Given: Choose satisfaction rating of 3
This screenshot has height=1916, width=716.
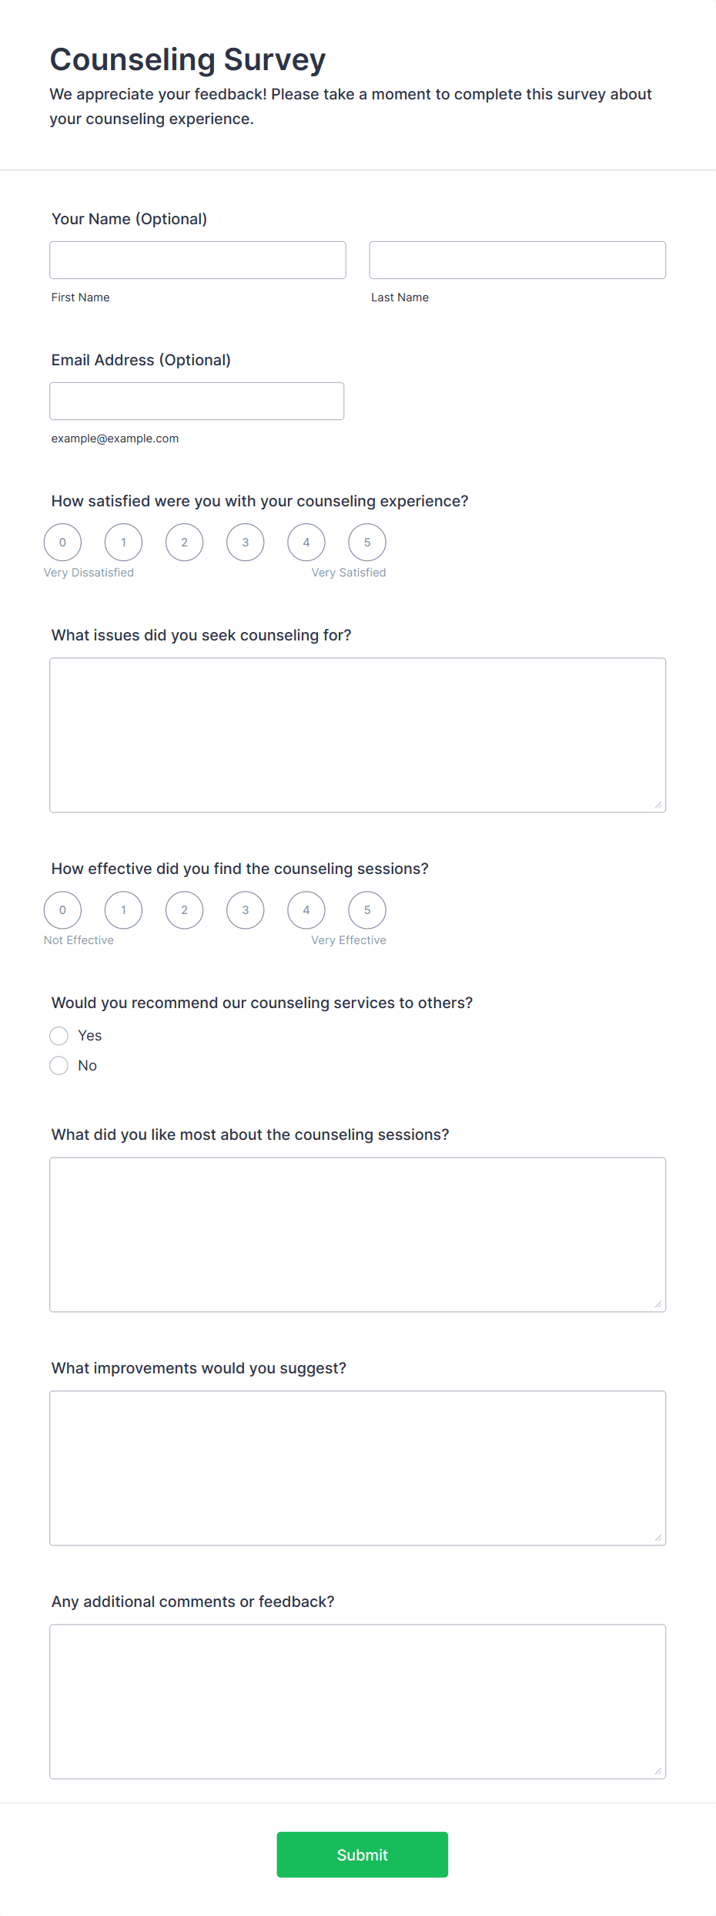Looking at the screenshot, I should 245,542.
